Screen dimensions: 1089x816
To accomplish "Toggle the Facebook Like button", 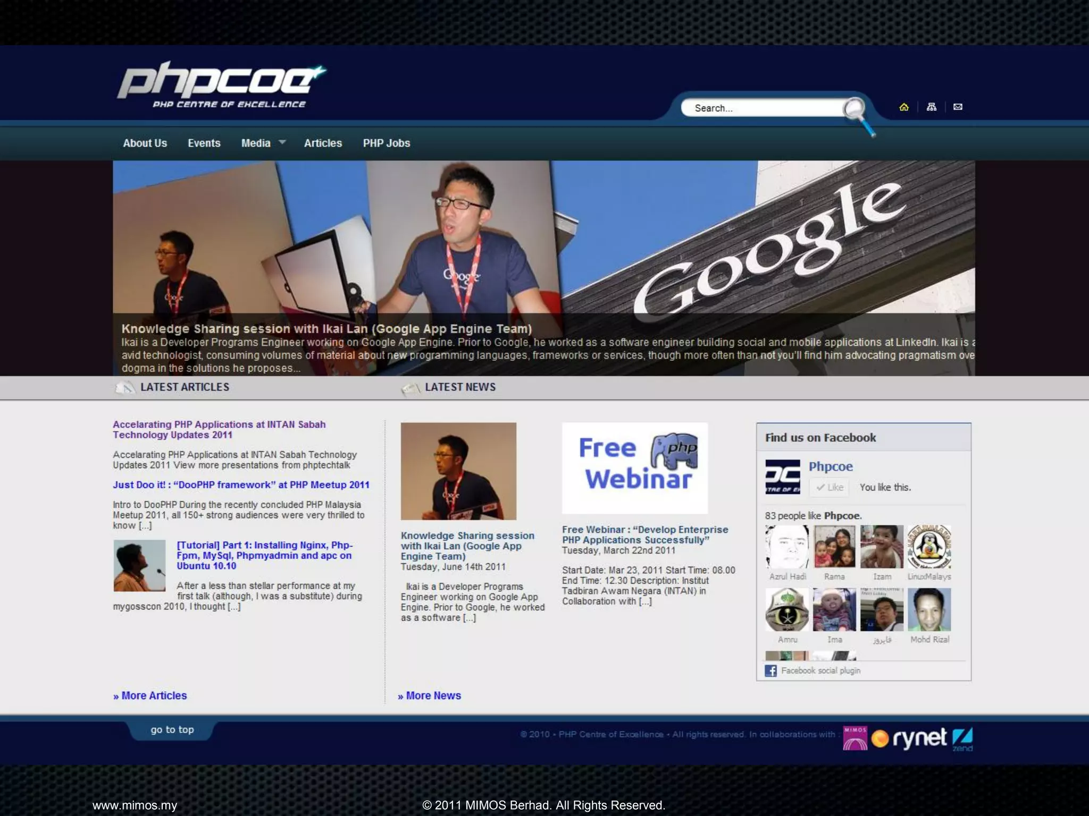I will [x=830, y=487].
